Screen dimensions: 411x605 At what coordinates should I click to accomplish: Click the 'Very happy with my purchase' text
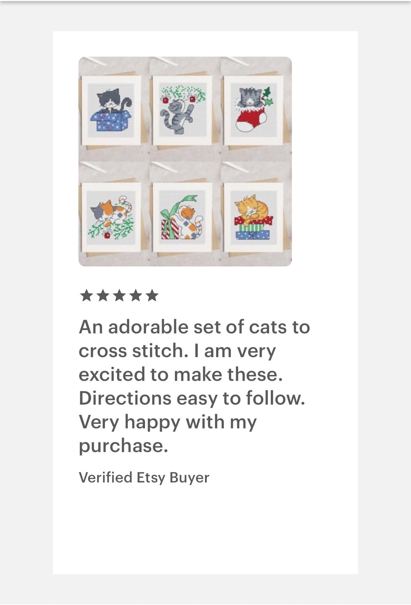pos(168,434)
